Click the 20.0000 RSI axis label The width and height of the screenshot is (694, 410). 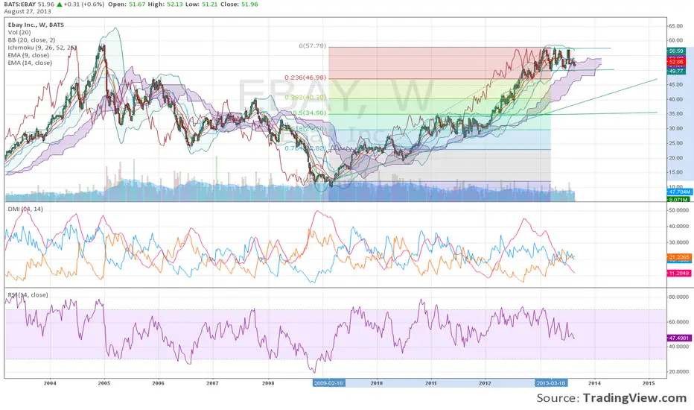point(678,371)
